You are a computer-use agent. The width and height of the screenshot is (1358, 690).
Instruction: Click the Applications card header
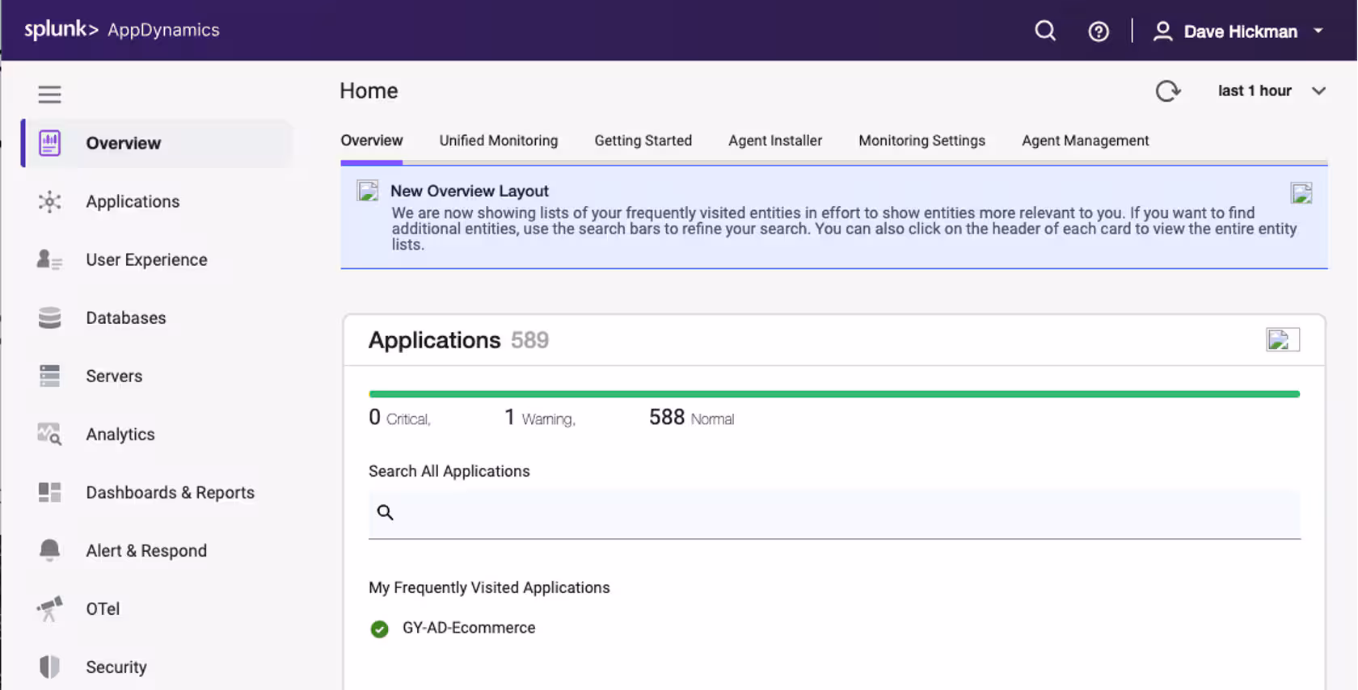[434, 340]
